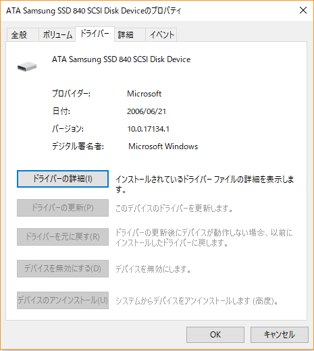
Task: Click デバイスを無効にする(D) button
Action: click(63, 269)
